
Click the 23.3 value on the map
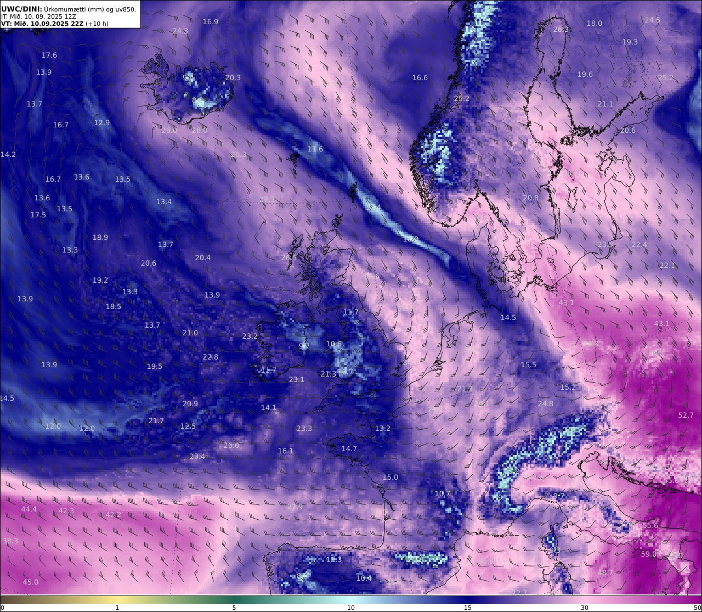(304, 428)
